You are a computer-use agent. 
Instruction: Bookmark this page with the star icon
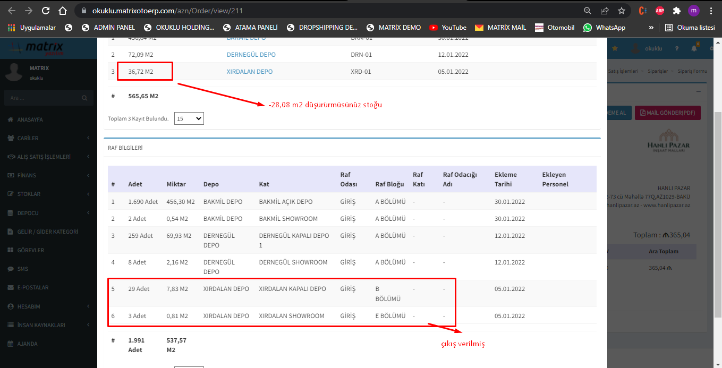coord(621,11)
